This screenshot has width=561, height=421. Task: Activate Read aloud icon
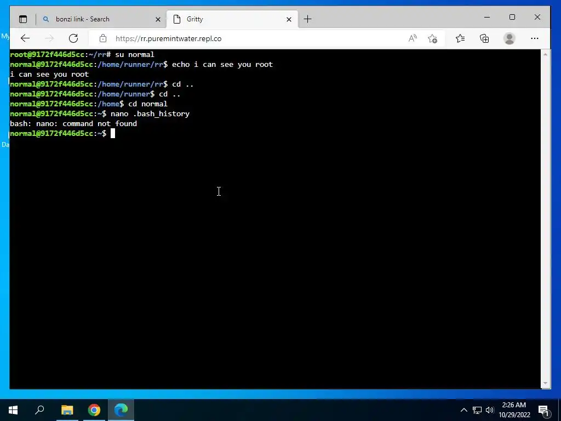(413, 38)
